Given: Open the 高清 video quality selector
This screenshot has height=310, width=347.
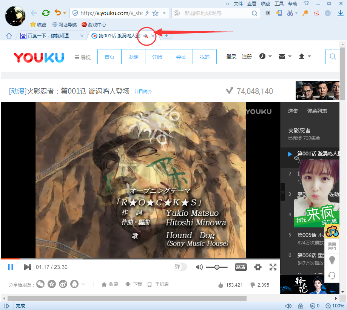Looking at the screenshot, I should pos(241,267).
